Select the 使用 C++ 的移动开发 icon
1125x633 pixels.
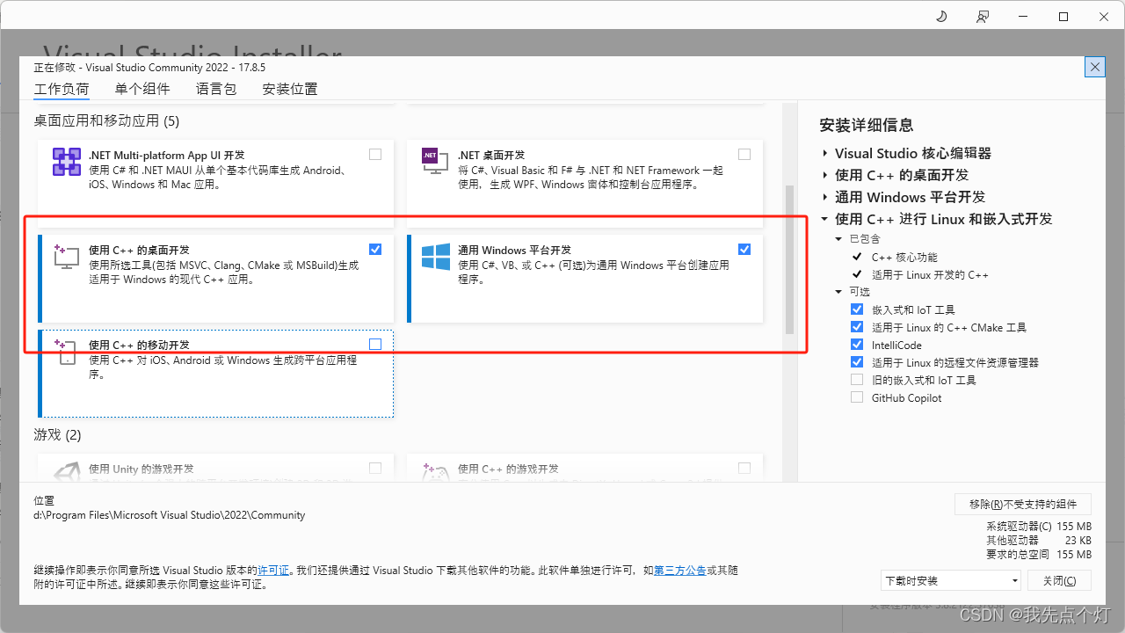coord(66,352)
